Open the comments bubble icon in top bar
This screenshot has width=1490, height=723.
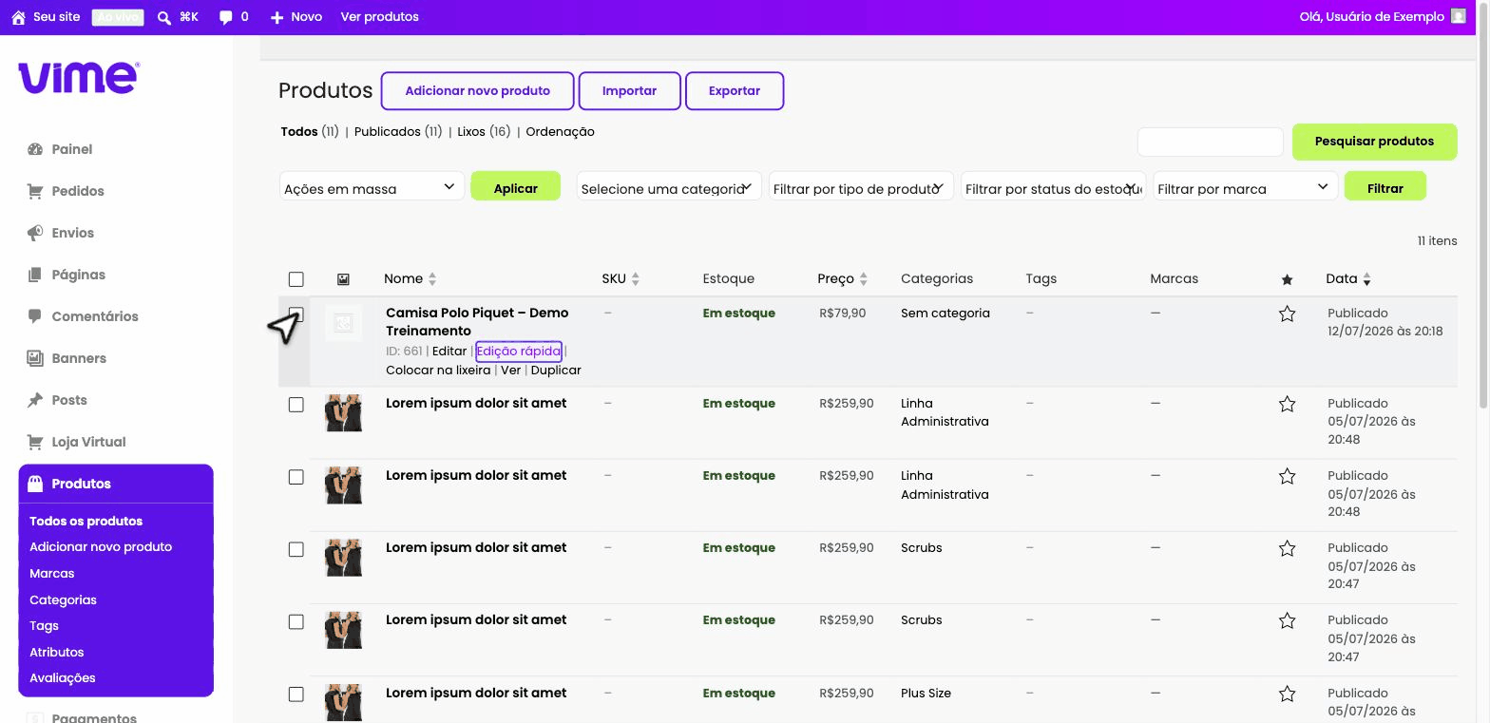click(x=225, y=17)
